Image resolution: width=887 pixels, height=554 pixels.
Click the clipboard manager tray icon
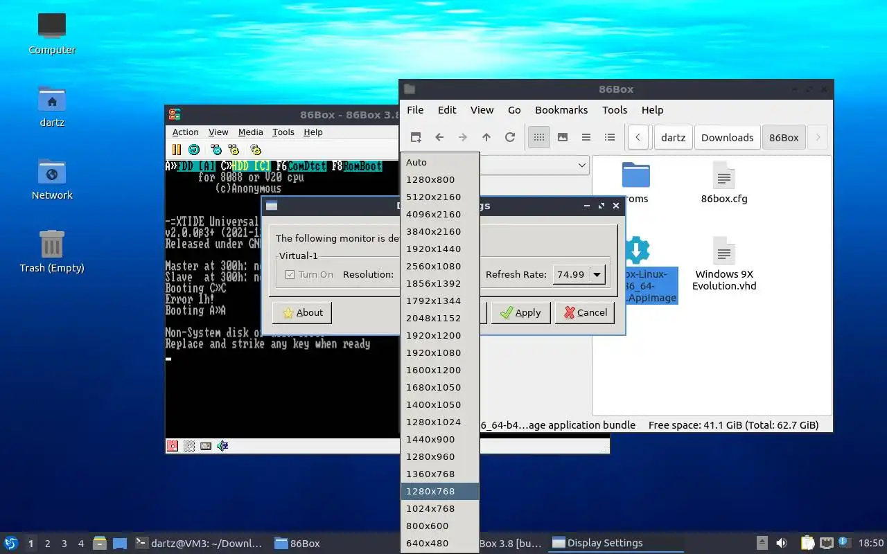pos(808,543)
